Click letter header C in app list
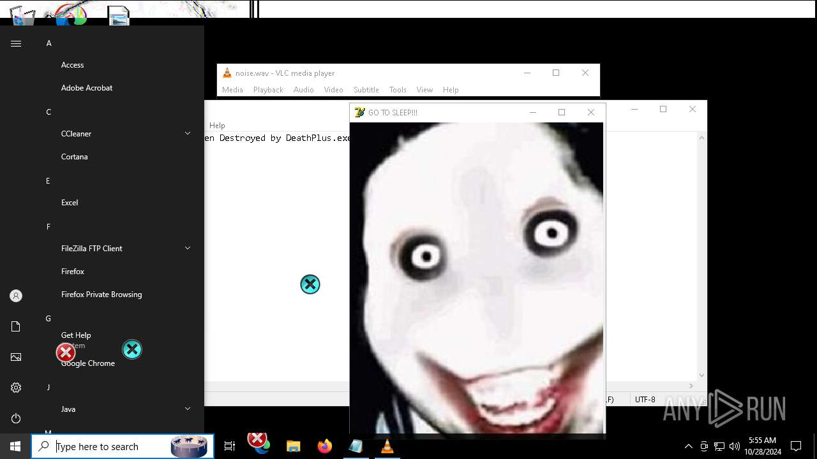This screenshot has height=459, width=817. 49,112
